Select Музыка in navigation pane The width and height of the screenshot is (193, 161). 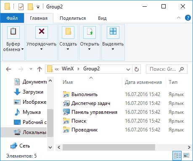(x=27, y=112)
